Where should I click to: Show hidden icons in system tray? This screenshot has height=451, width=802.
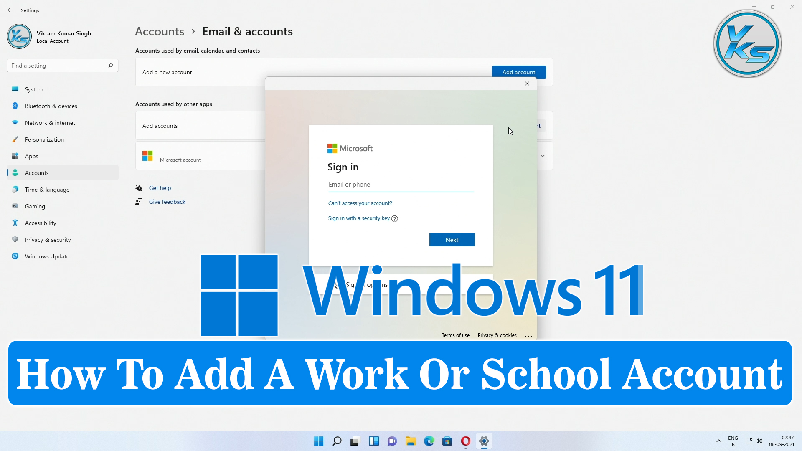[x=719, y=441]
